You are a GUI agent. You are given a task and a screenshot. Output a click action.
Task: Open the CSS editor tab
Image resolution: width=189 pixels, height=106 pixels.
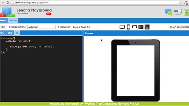[10, 33]
